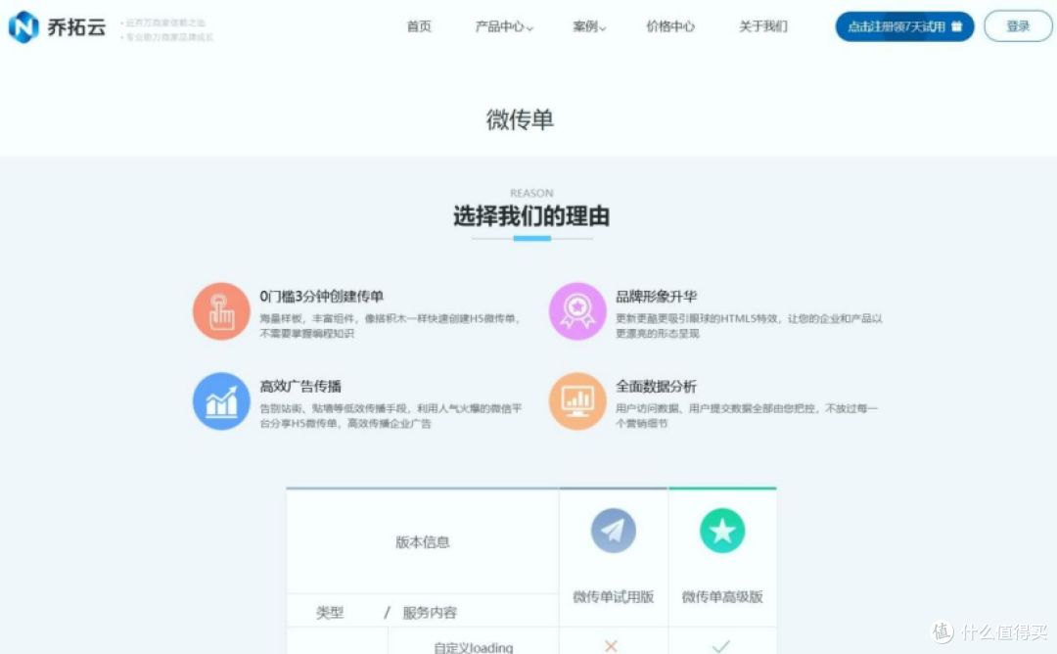Click the 自定义loading row label
Image resolution: width=1057 pixels, height=654 pixels.
pos(474,647)
